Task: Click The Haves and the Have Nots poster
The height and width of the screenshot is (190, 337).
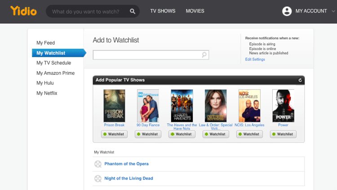Action: [x=182, y=106]
